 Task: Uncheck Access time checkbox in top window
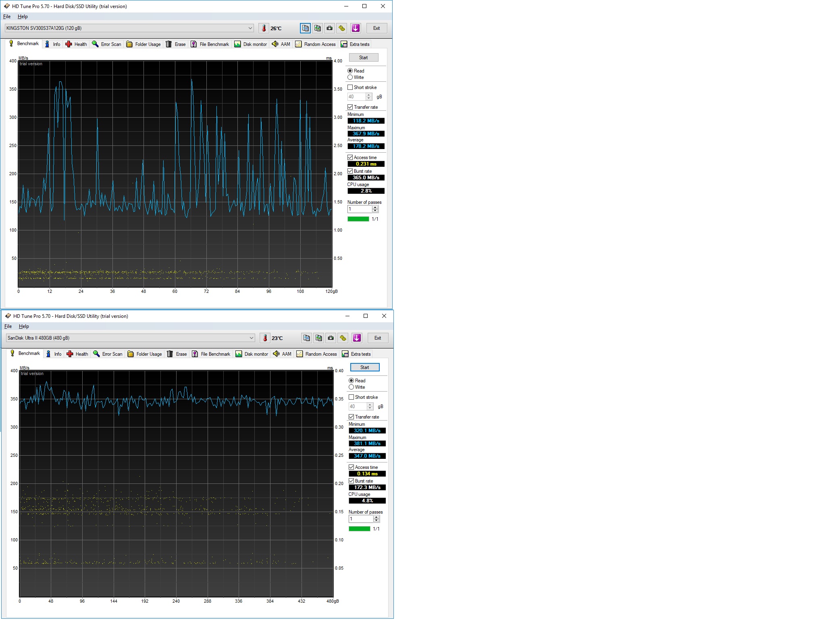click(350, 158)
